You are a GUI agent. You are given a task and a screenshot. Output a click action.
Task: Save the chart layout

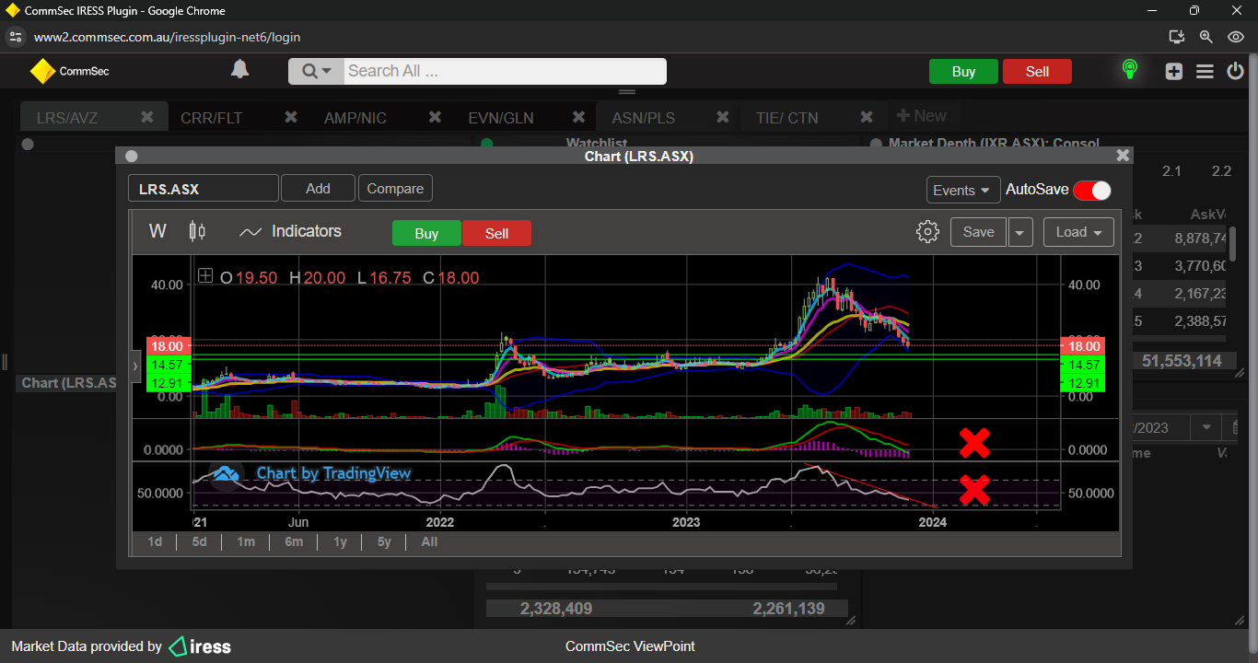[x=978, y=232]
